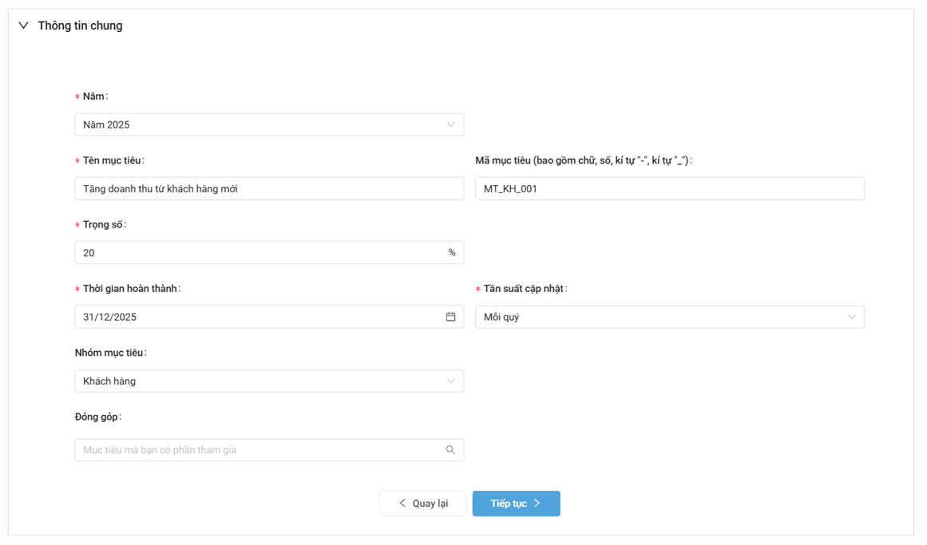
Task: Click the Trọng số field label
Action: (104, 225)
